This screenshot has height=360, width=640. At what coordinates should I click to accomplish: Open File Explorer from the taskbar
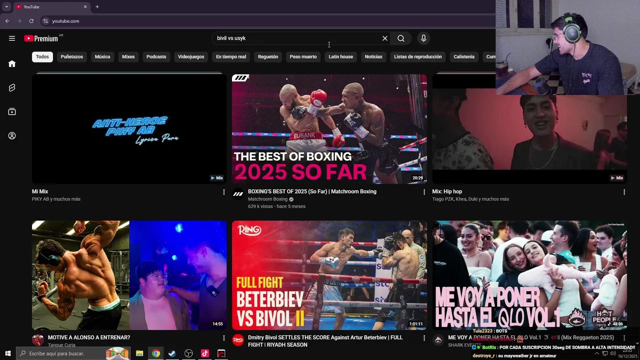pos(139,353)
